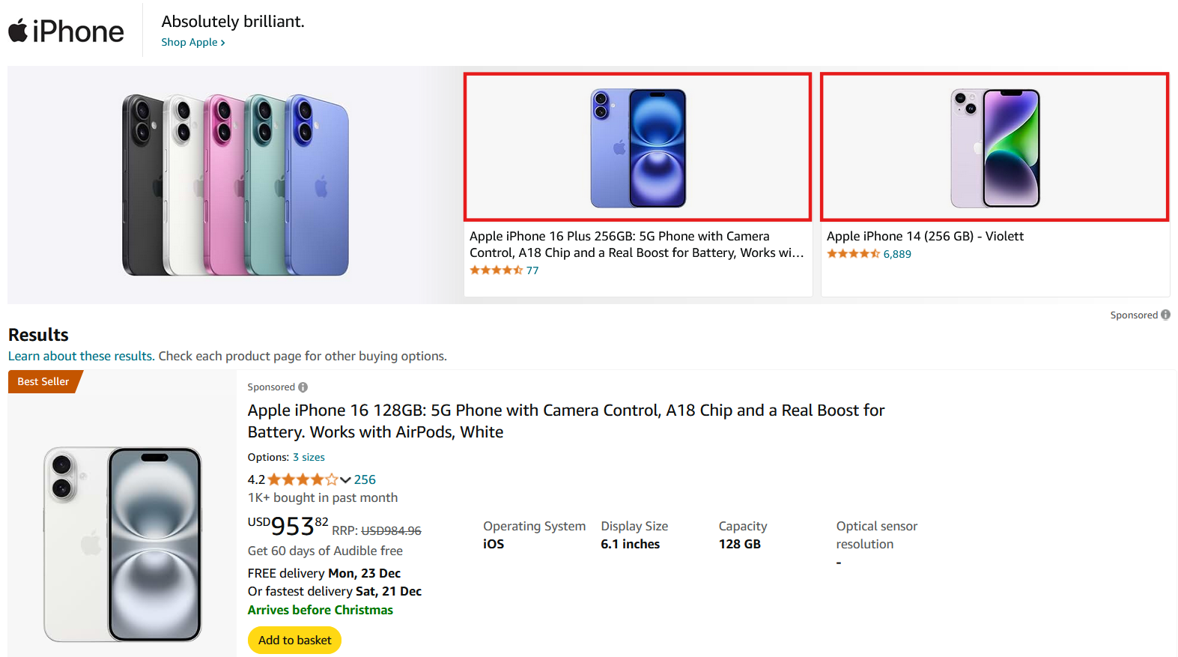Click the Sponsored info icon at top right
The image size is (1178, 657).
[1165, 315]
